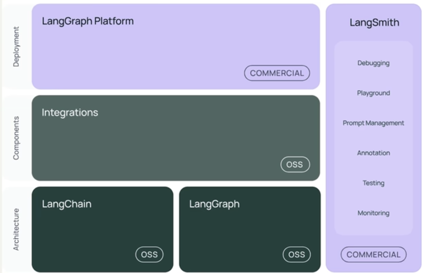
Task: Open the LangSmith heading
Action: click(374, 22)
